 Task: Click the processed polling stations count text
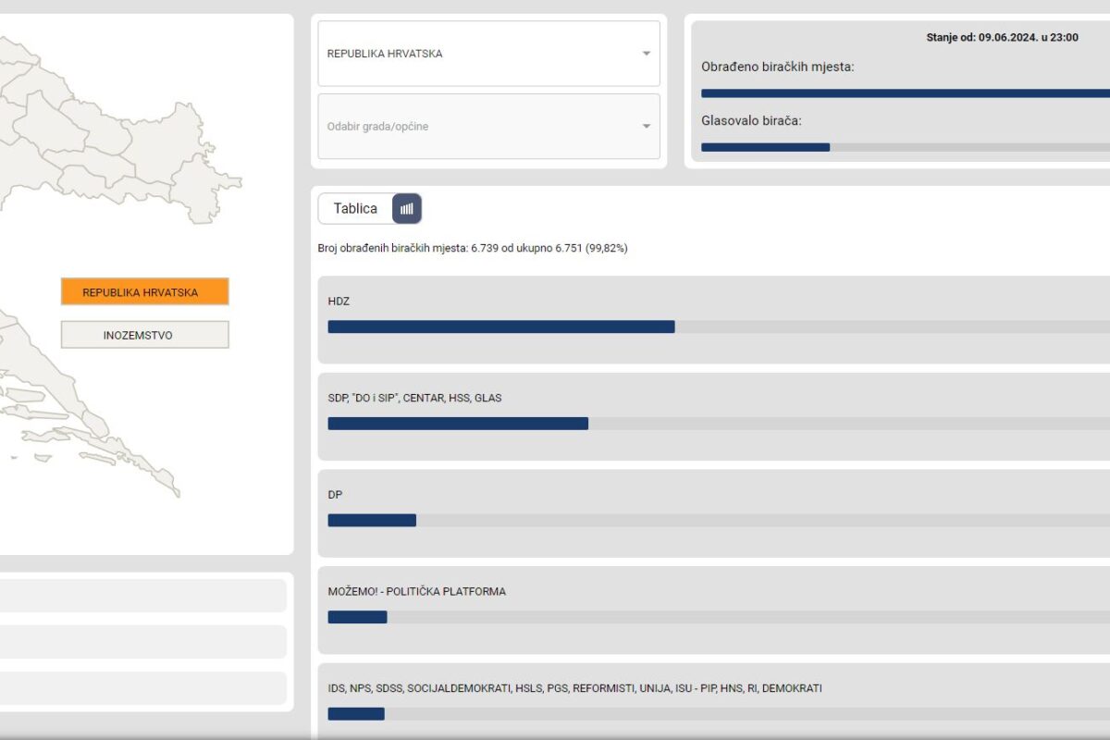point(472,249)
